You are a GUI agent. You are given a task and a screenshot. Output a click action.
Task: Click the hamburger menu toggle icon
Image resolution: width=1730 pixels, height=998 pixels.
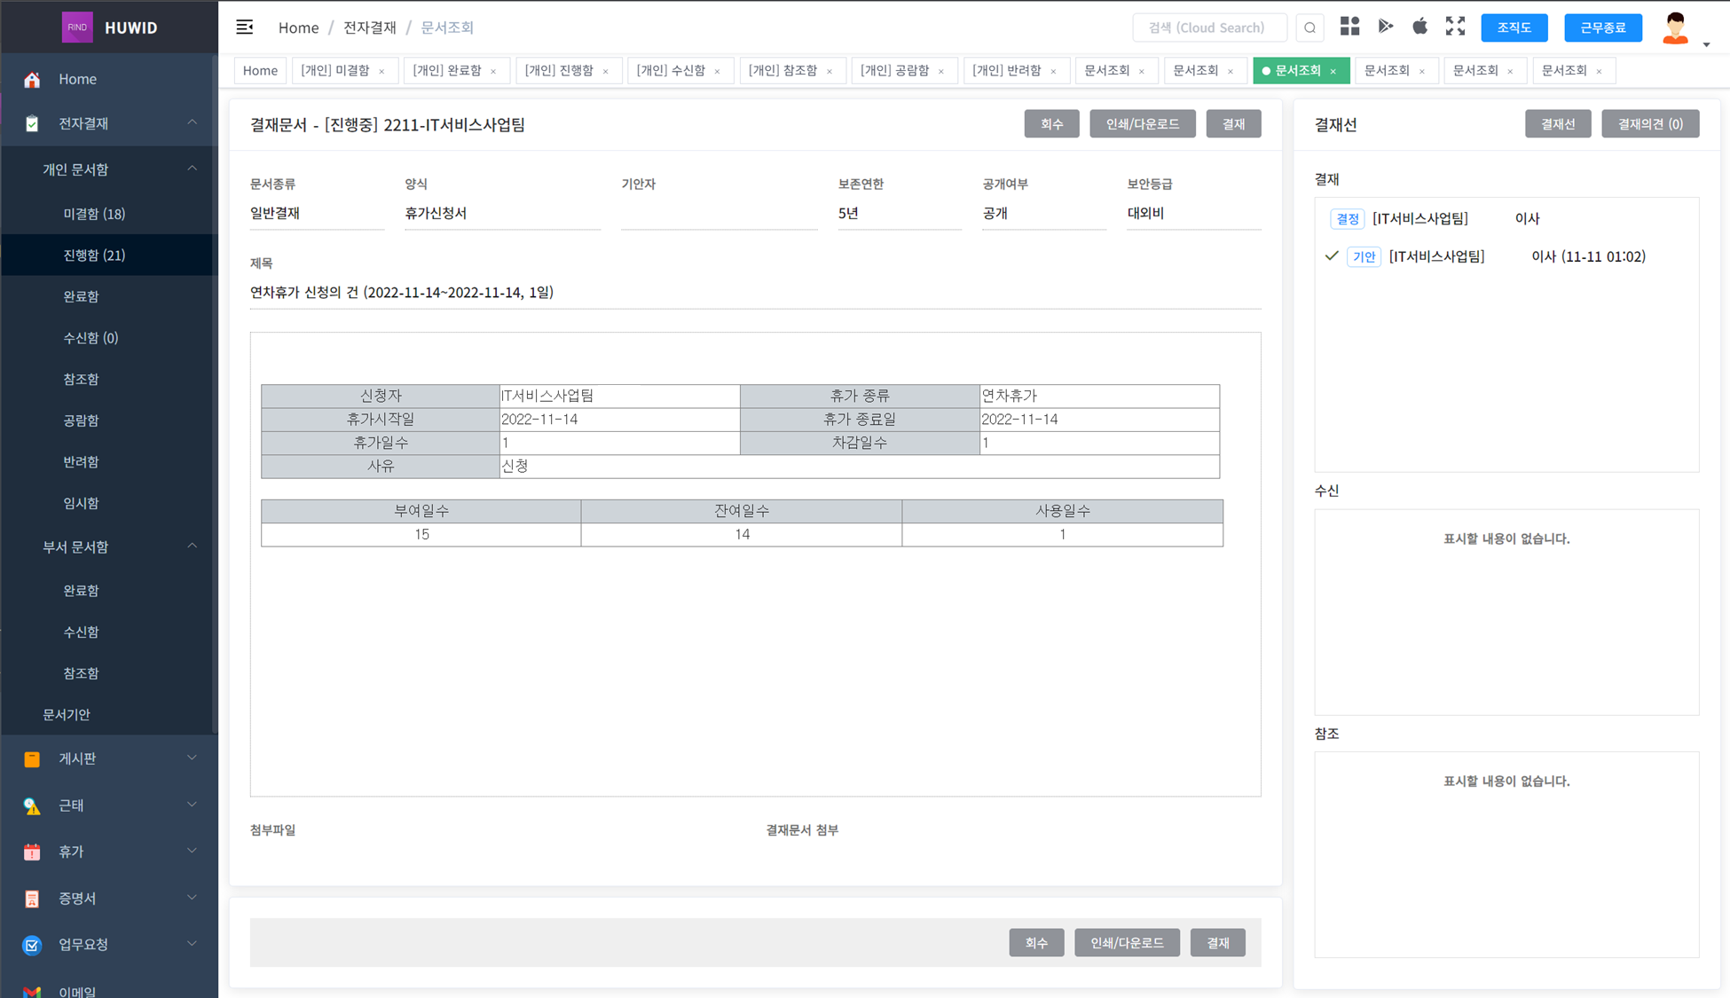245,27
